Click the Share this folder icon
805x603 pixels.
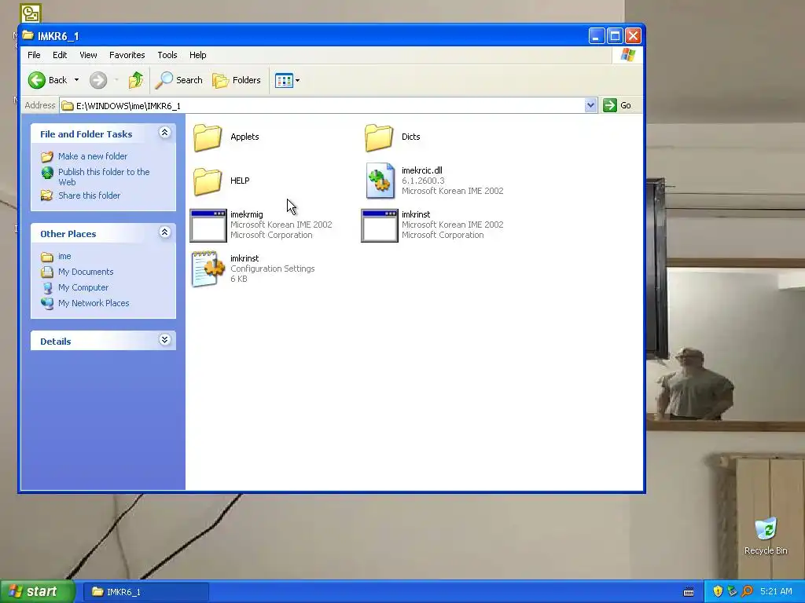46,196
